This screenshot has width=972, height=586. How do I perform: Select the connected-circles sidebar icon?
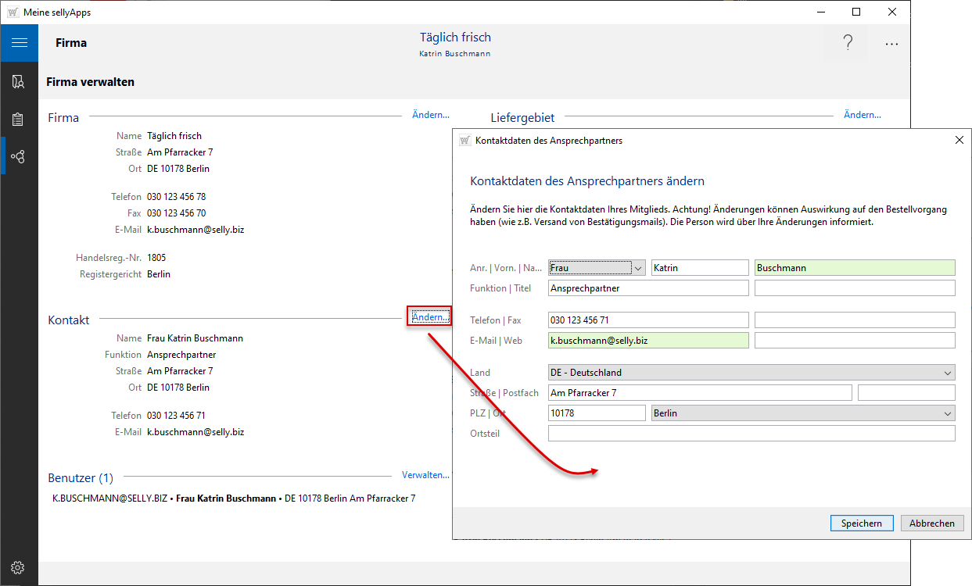tap(19, 157)
